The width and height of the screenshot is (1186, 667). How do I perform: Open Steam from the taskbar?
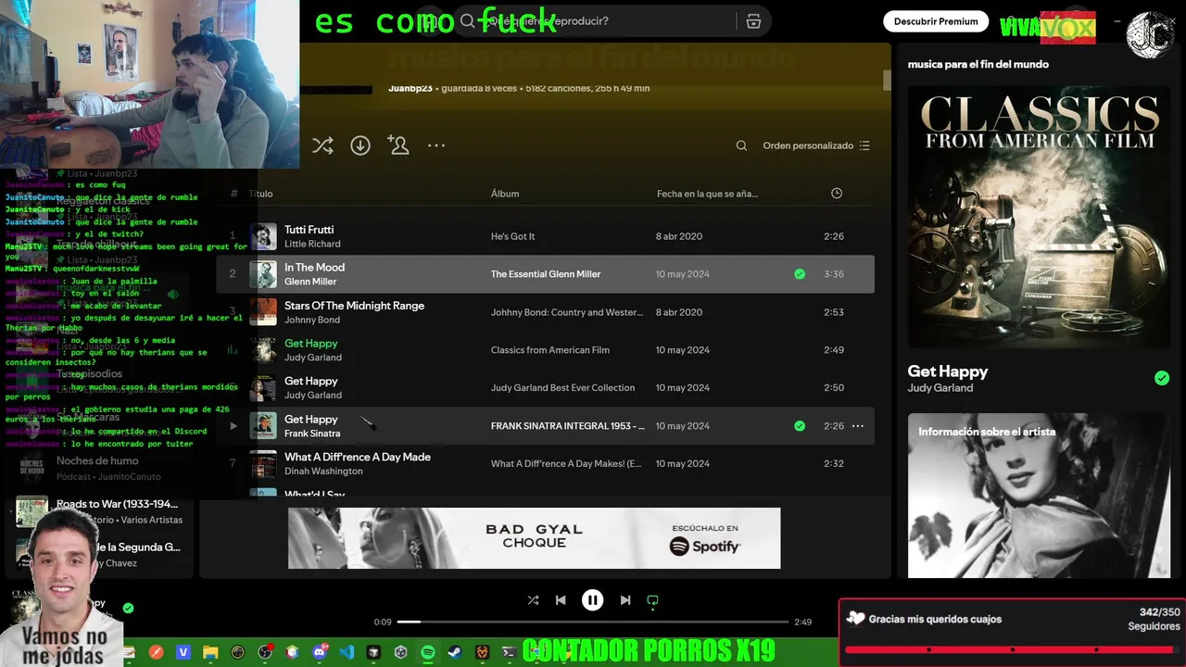pos(454,653)
